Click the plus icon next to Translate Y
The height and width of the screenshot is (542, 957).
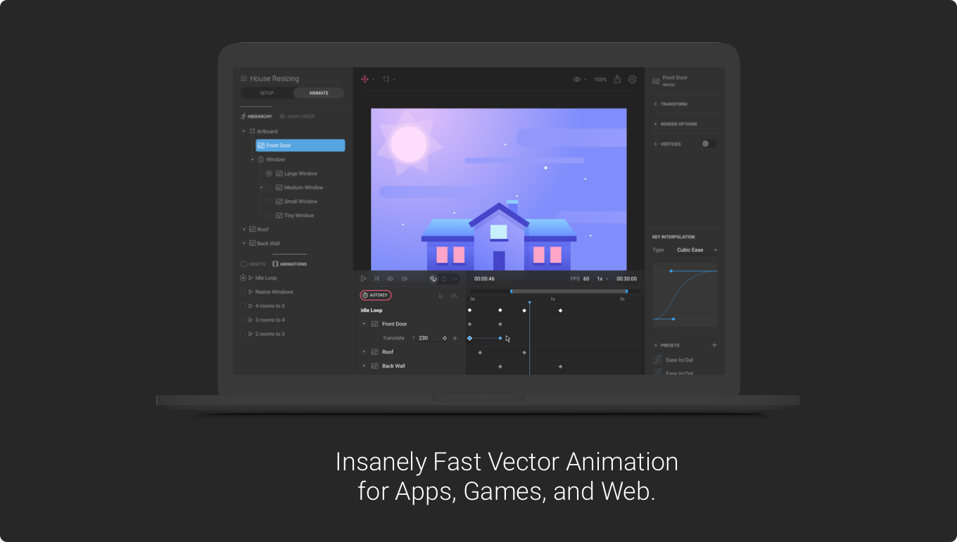click(x=455, y=338)
